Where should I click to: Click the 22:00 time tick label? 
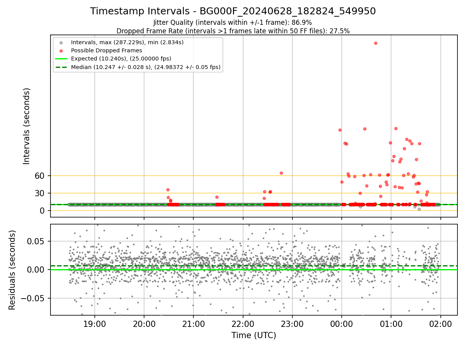243,324
